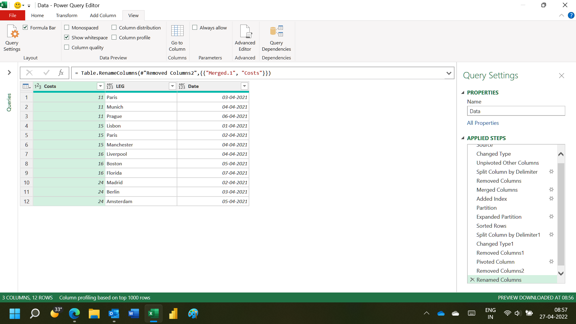
Task: Open Query Dependencies view
Action: (x=276, y=38)
